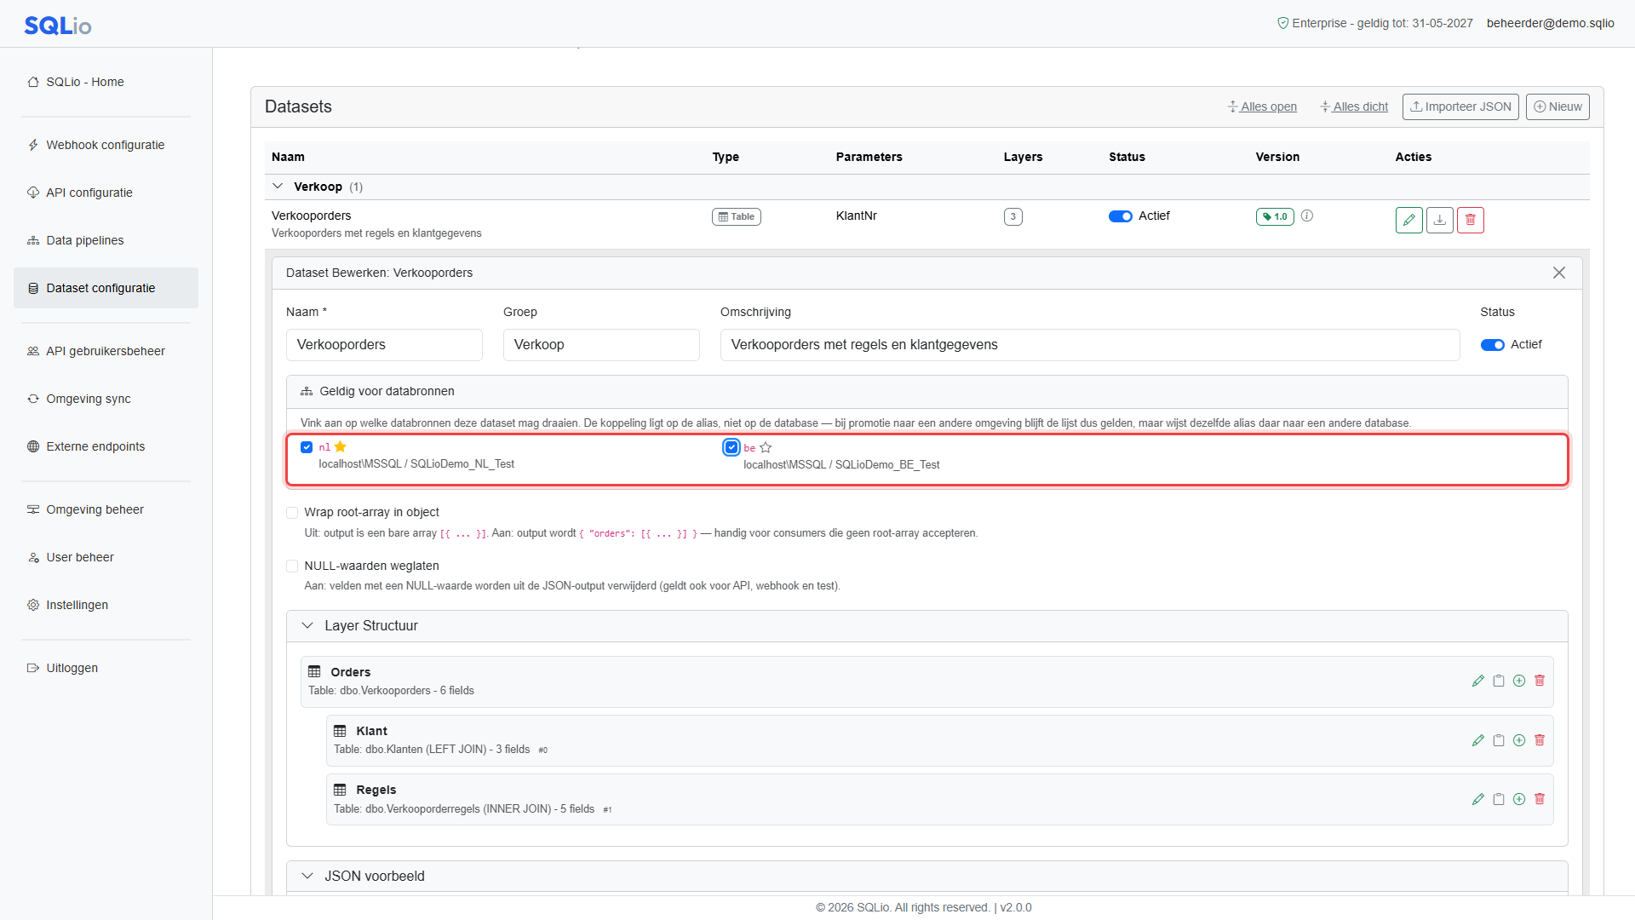1635x920 pixels.
Task: Toggle Actief status in the edit form
Action: (1492, 345)
